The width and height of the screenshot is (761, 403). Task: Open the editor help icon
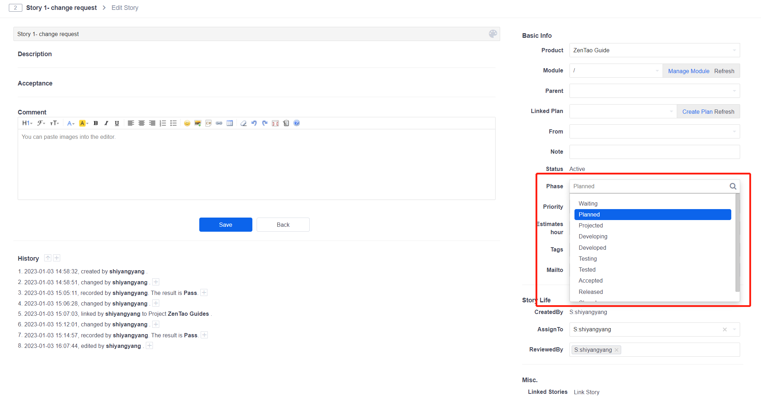coord(297,123)
